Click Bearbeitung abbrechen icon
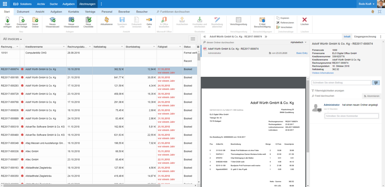 (217, 20)
